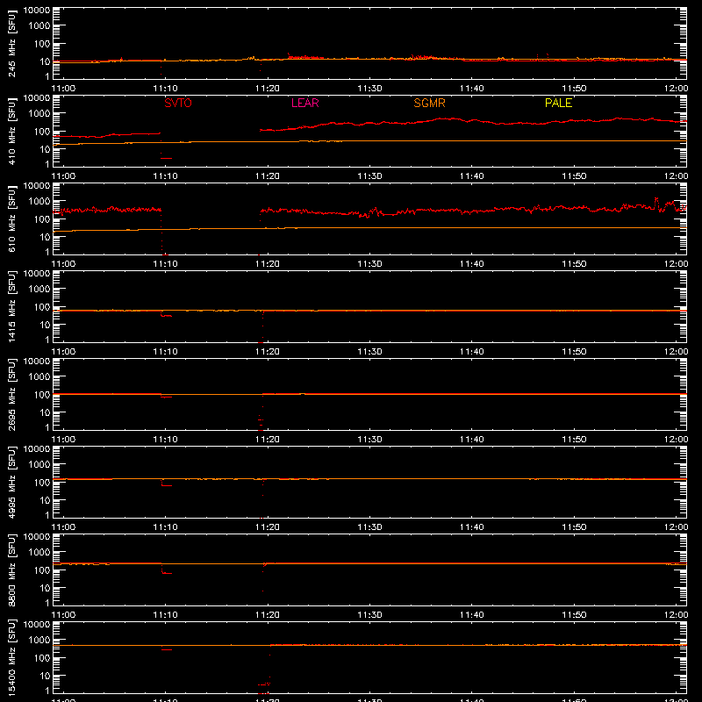
Task: Click the 100 y-axis value of the 610 MHz plot
Action: (x=42, y=218)
